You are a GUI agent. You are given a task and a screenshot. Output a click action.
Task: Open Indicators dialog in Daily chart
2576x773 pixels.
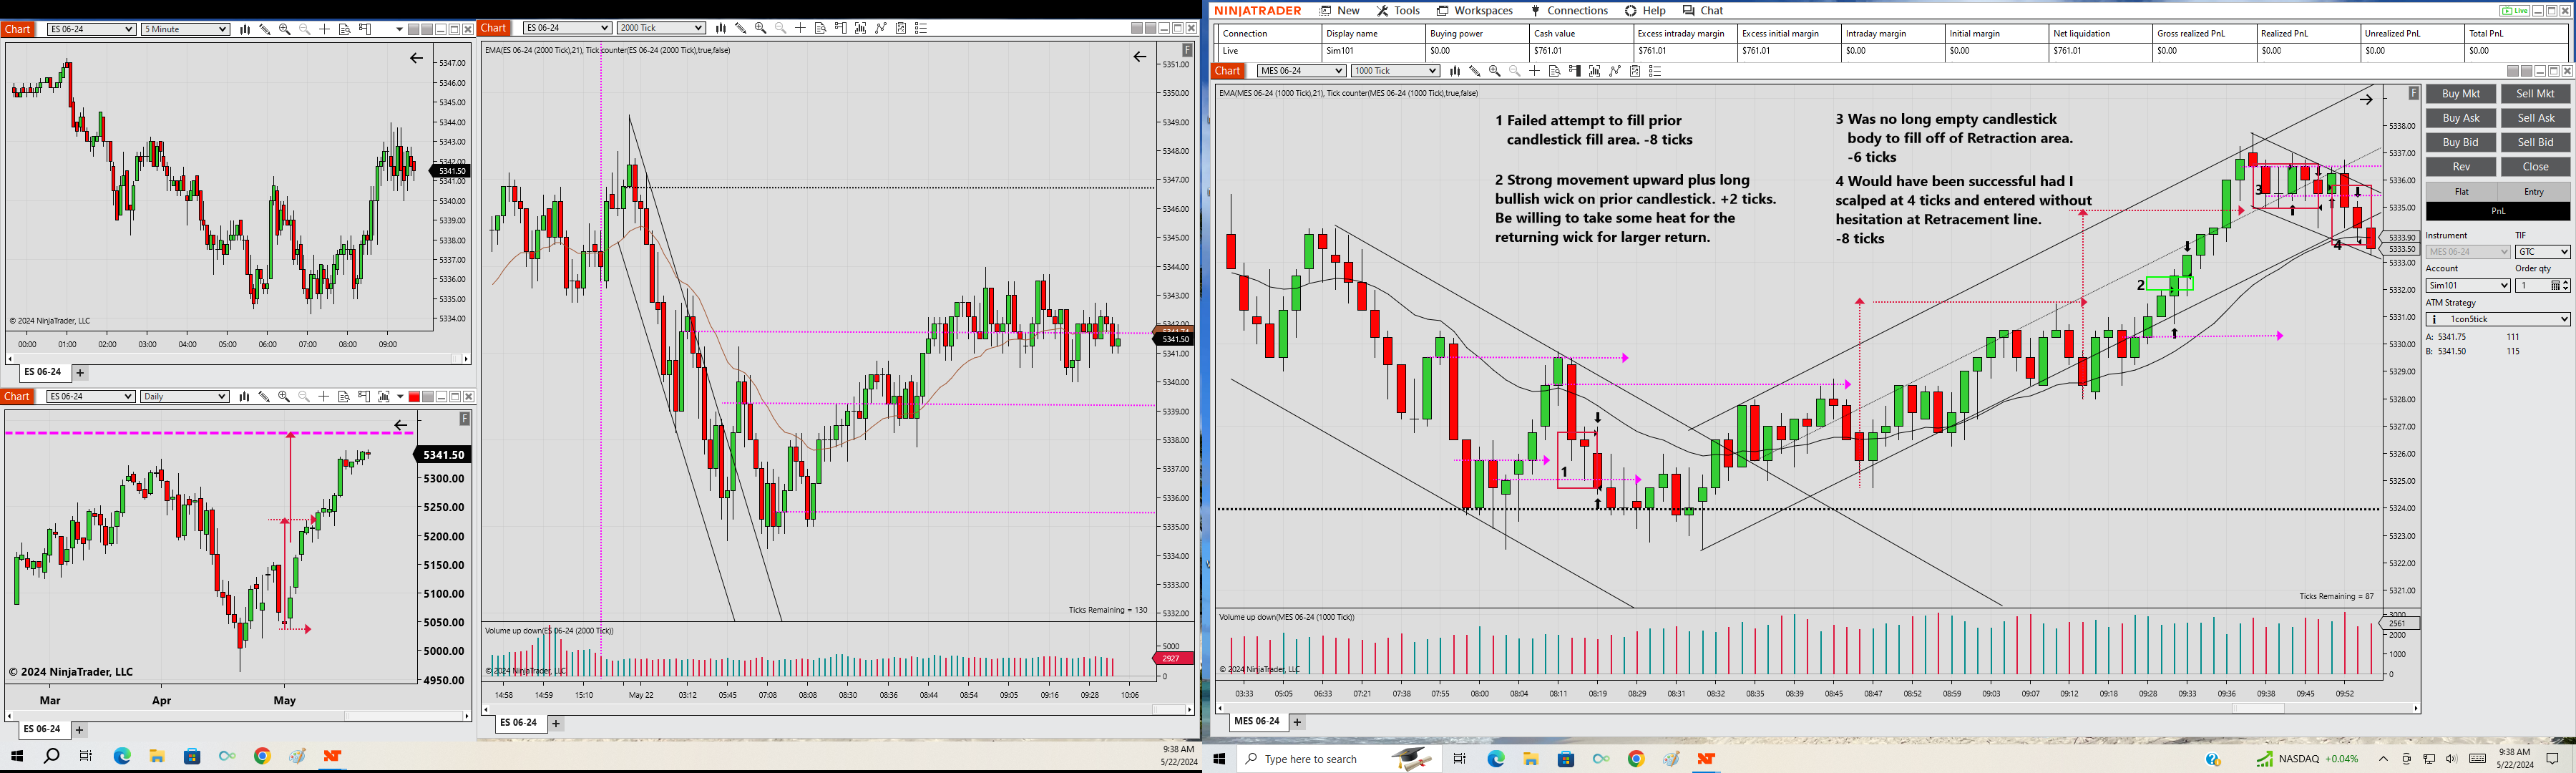tap(384, 397)
